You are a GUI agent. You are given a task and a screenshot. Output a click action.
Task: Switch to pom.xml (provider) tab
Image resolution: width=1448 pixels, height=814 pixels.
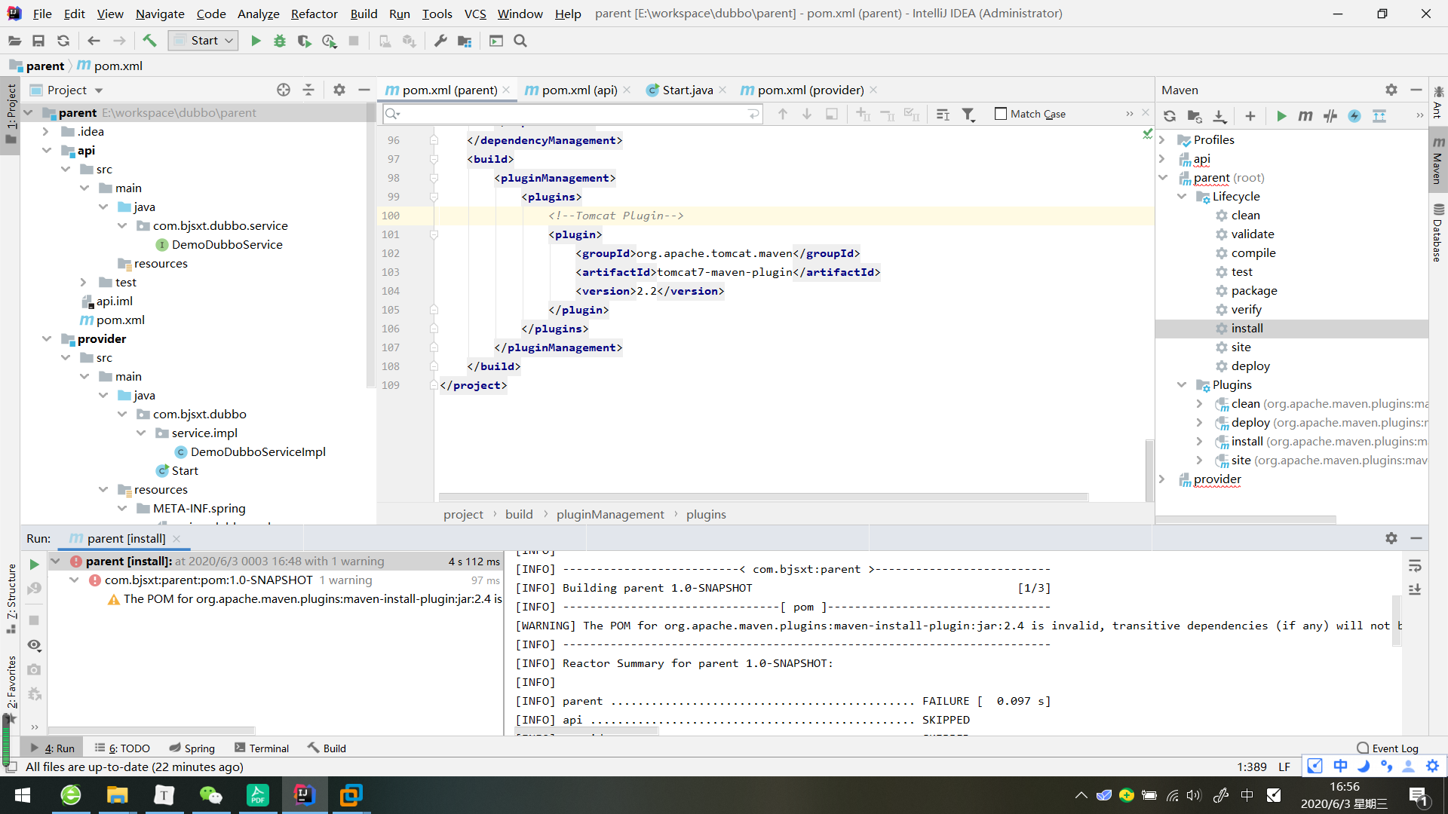(810, 90)
